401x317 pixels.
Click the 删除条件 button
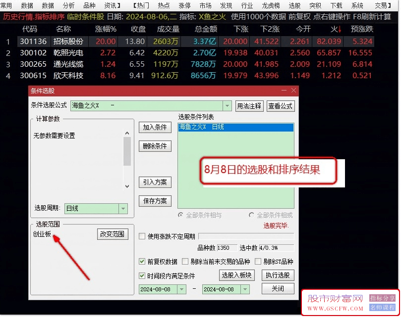[x=155, y=146]
